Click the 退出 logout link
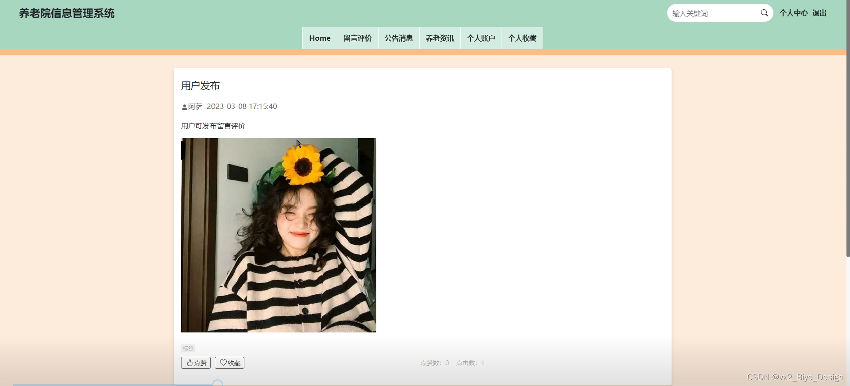This screenshot has width=850, height=386. 819,13
